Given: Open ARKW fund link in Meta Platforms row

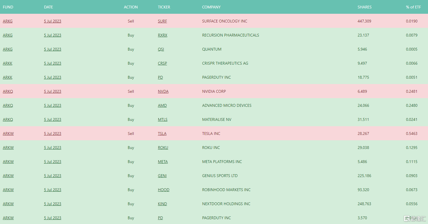Looking at the screenshot, I should pyautogui.click(x=8, y=162).
